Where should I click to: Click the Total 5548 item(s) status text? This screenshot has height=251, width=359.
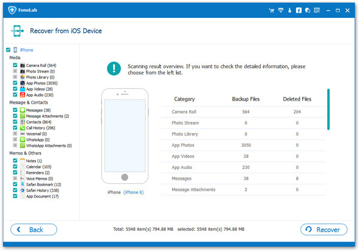click(143, 229)
